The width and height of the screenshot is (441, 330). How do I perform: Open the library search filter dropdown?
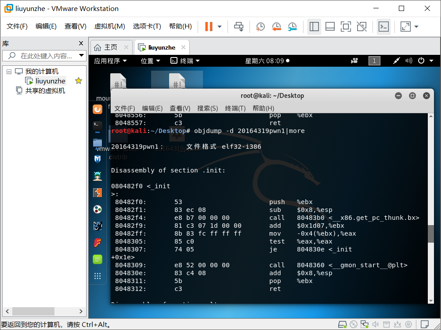click(81, 55)
